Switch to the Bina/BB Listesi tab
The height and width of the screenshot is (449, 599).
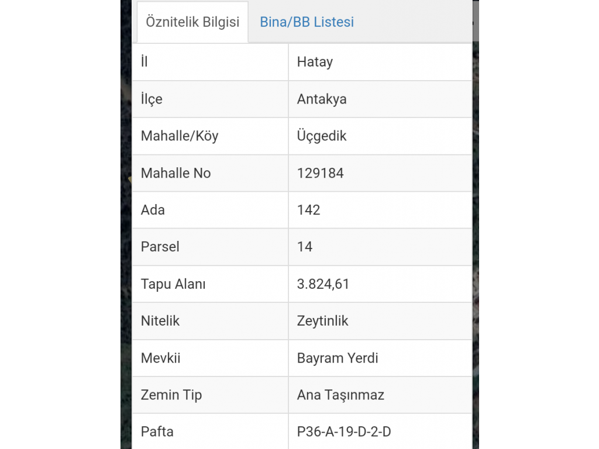[307, 22]
